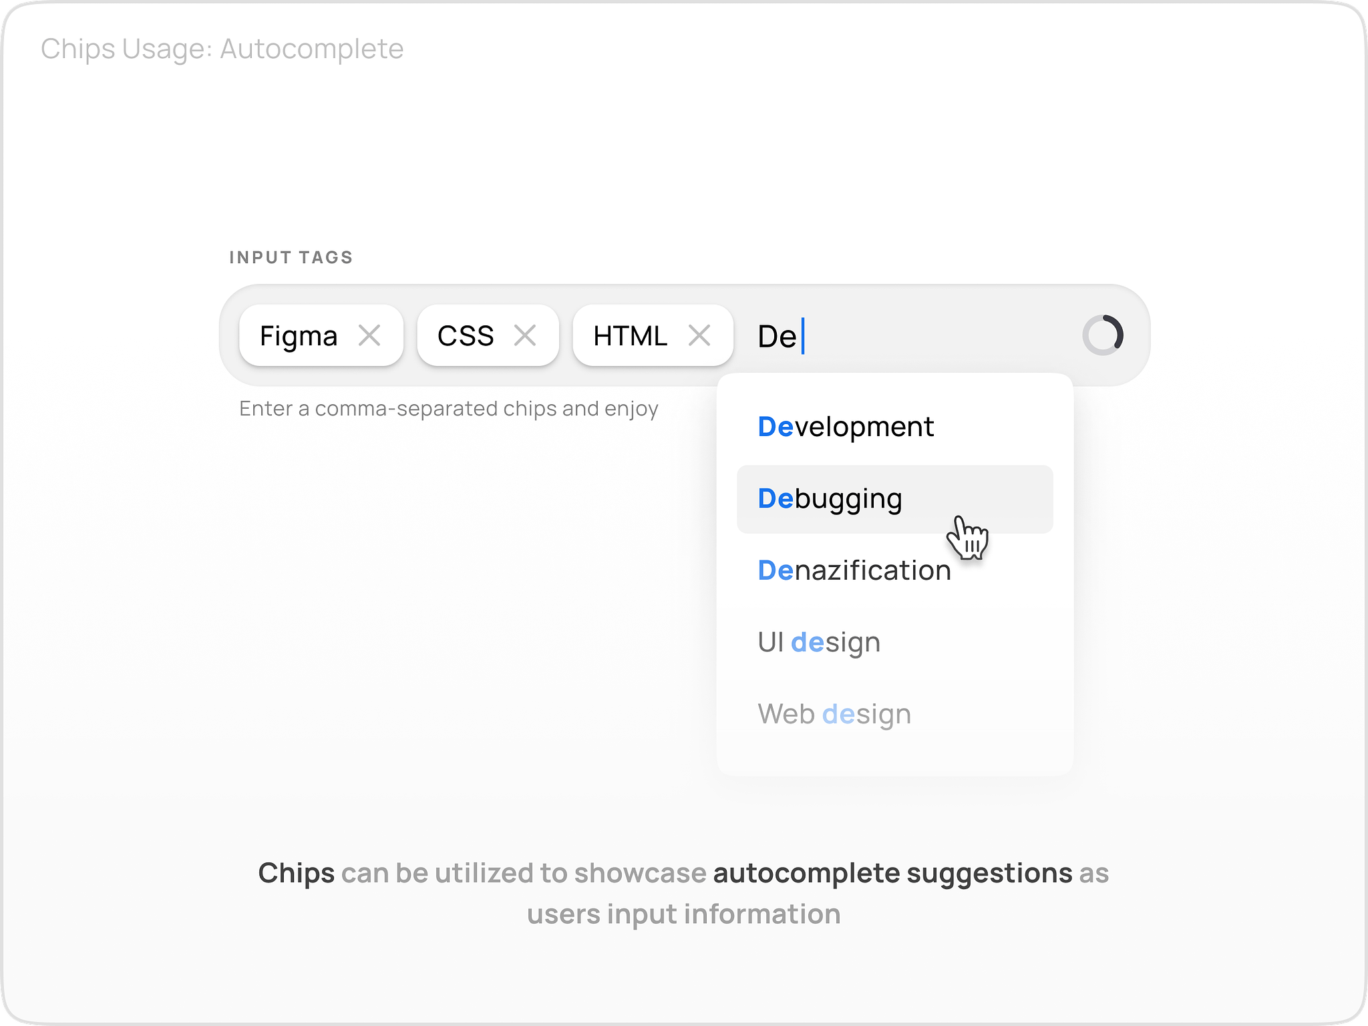
Task: Choose Debugging from the suggestions
Action: coord(829,498)
